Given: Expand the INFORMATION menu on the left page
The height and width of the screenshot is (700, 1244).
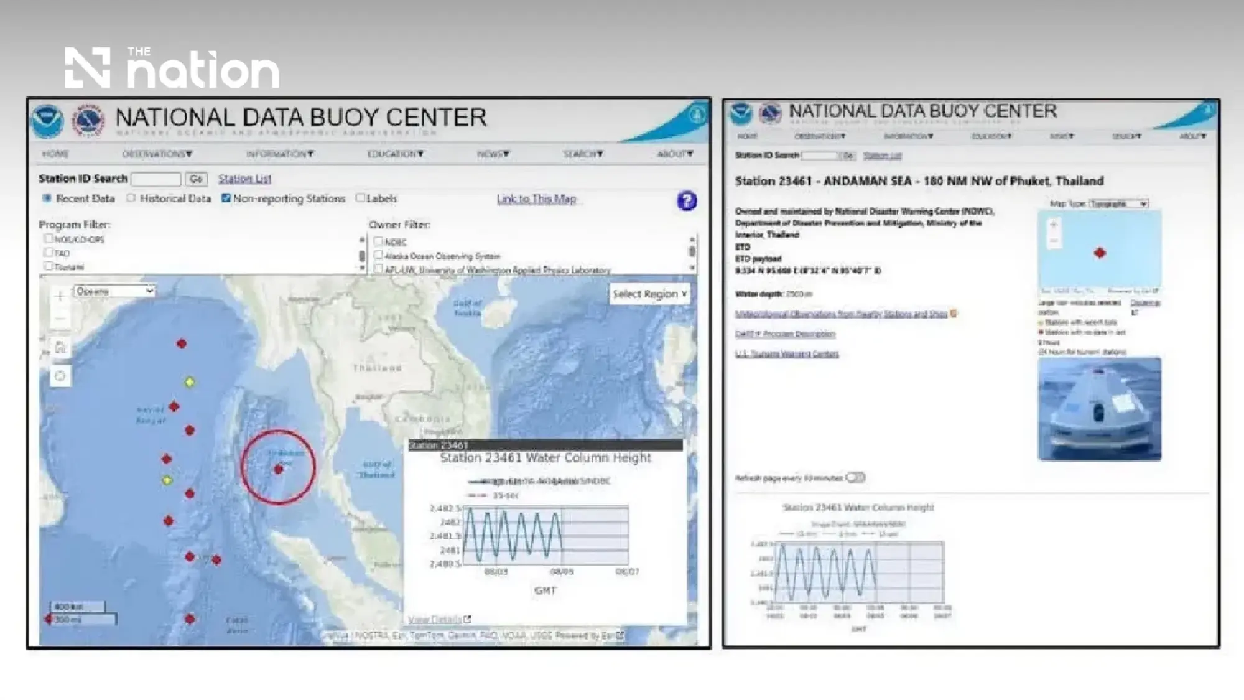Looking at the screenshot, I should point(280,154).
